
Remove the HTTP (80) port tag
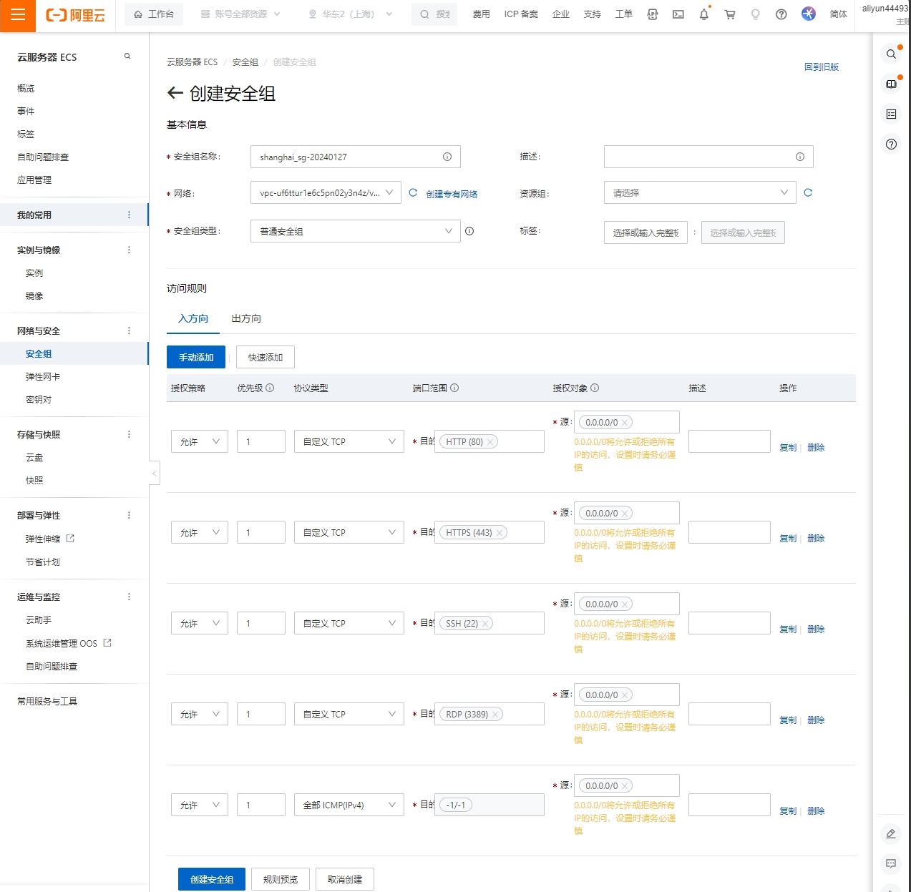click(x=490, y=442)
